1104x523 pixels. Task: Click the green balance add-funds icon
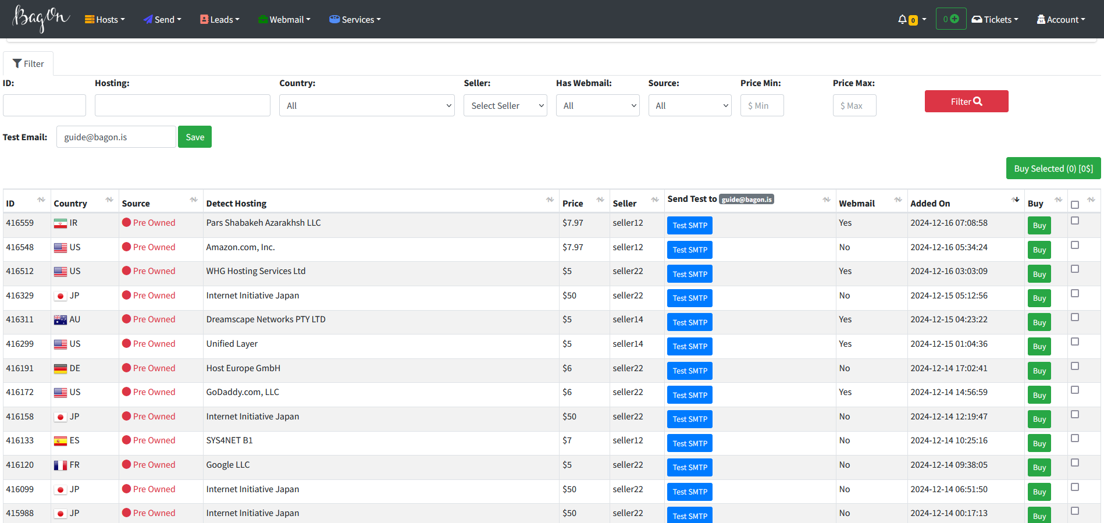point(955,19)
